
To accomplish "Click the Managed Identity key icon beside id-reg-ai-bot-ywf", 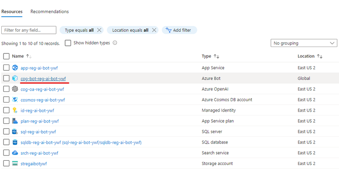I will 15,110.
